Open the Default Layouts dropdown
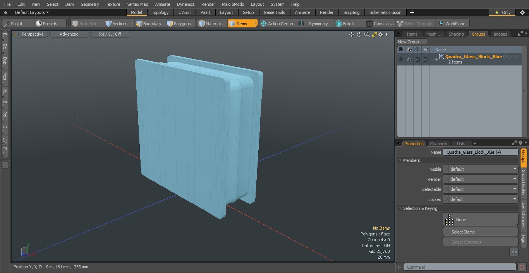 tap(32, 12)
